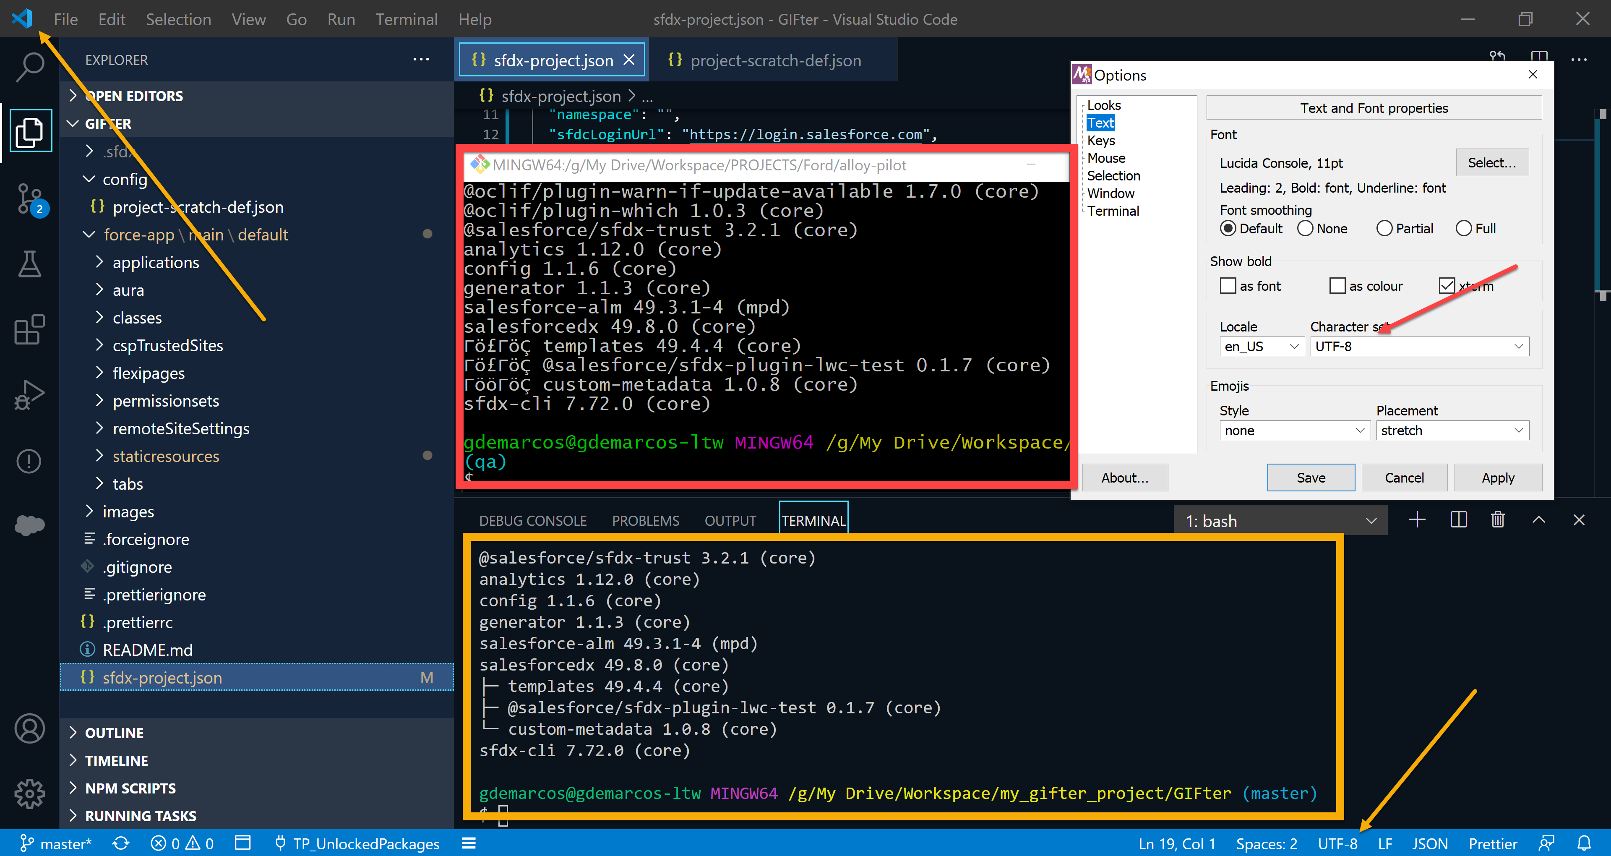Viewport: 1611px width, 856px height.
Task: Click the About... button
Action: point(1124,478)
